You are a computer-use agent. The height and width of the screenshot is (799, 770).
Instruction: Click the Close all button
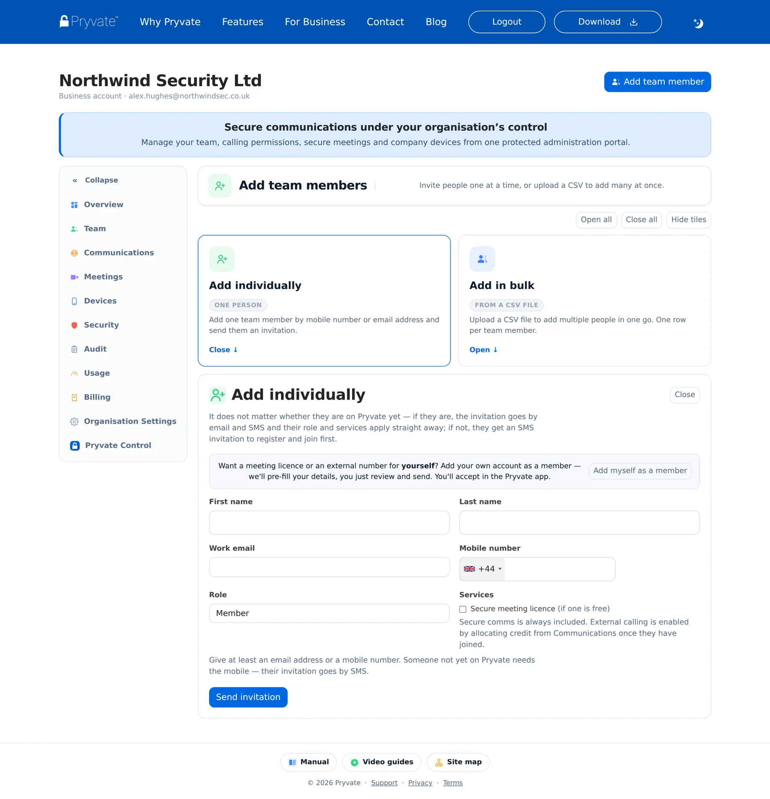click(641, 220)
